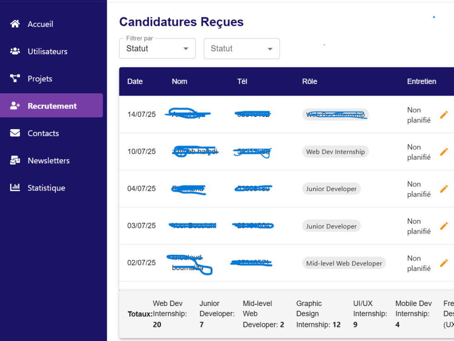Click pencil icon on 10/07/25 row

444,152
